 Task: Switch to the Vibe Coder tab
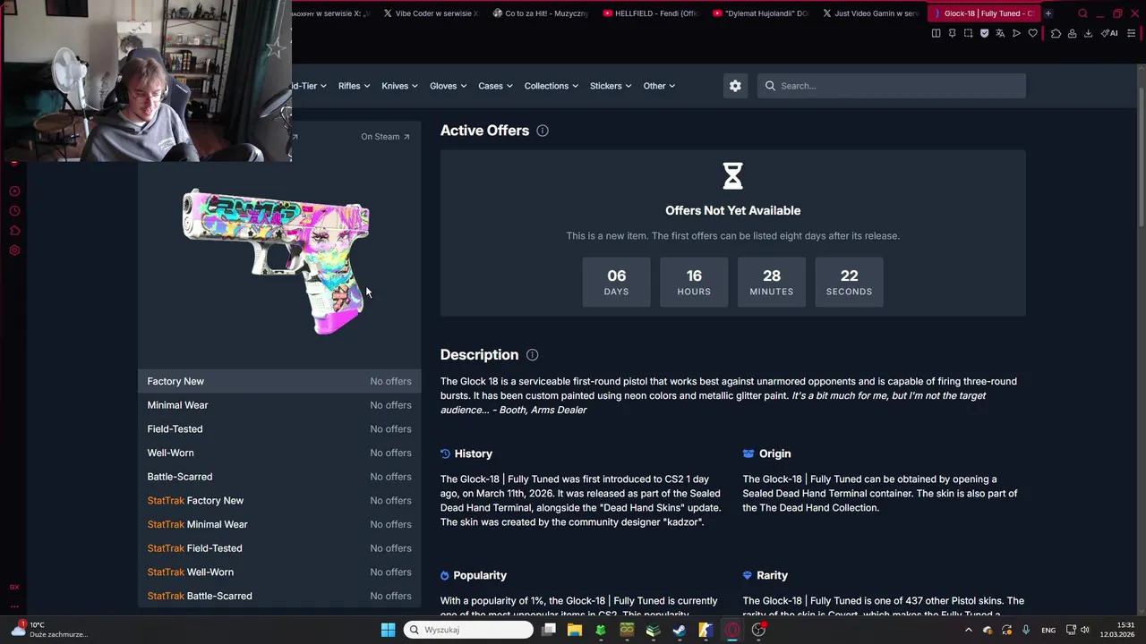[x=432, y=13]
